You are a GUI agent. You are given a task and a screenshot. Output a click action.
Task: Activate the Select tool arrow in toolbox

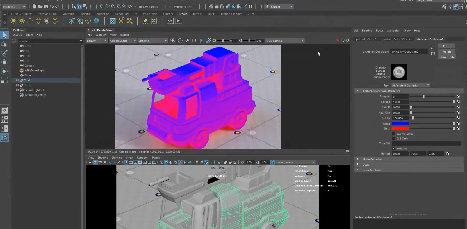point(4,35)
